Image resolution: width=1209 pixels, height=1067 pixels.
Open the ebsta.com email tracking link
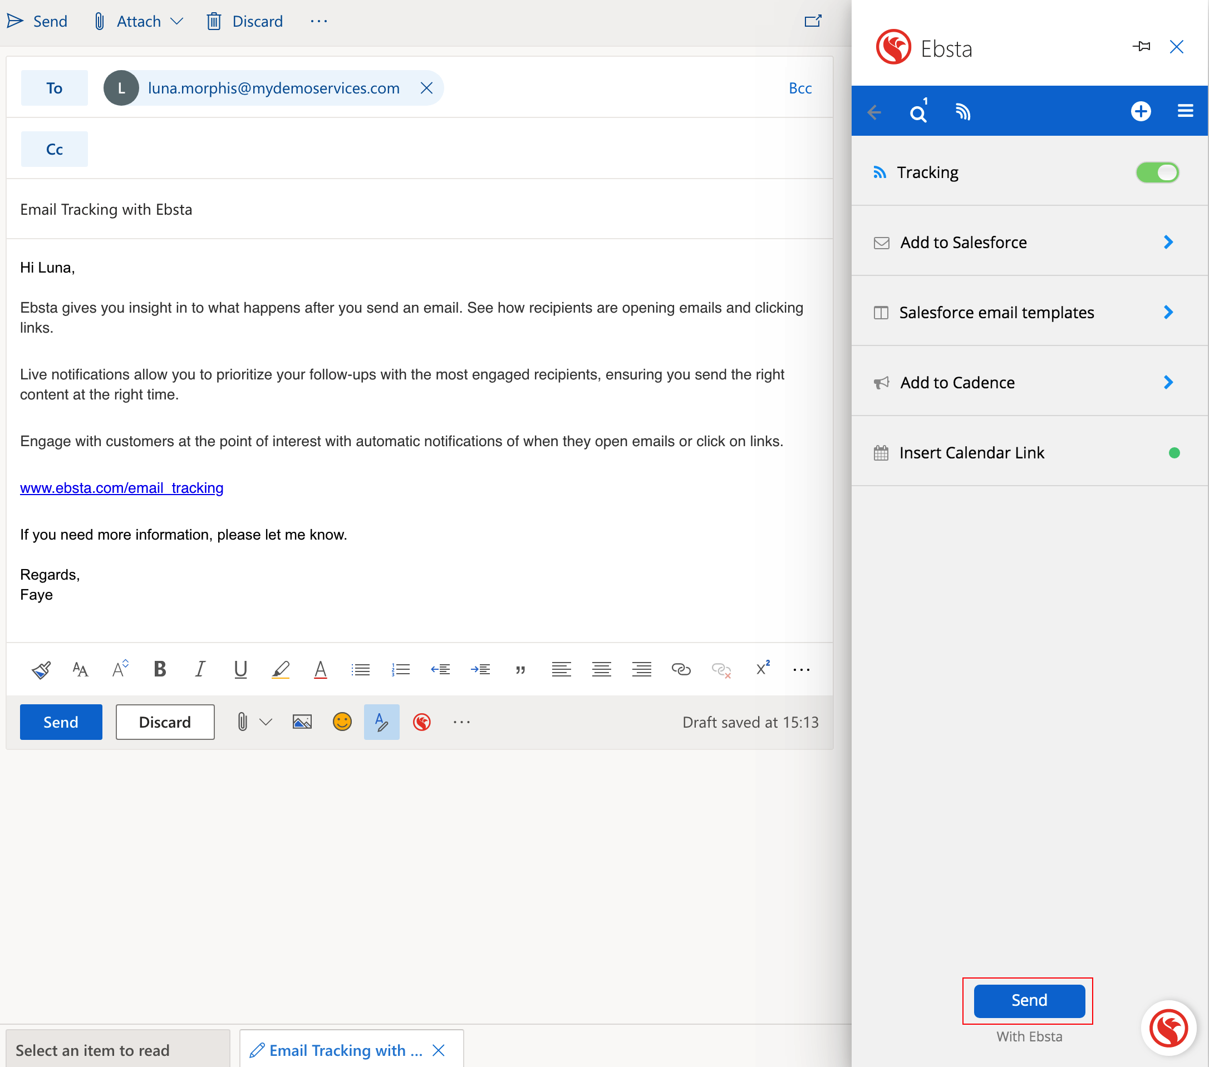pos(122,488)
